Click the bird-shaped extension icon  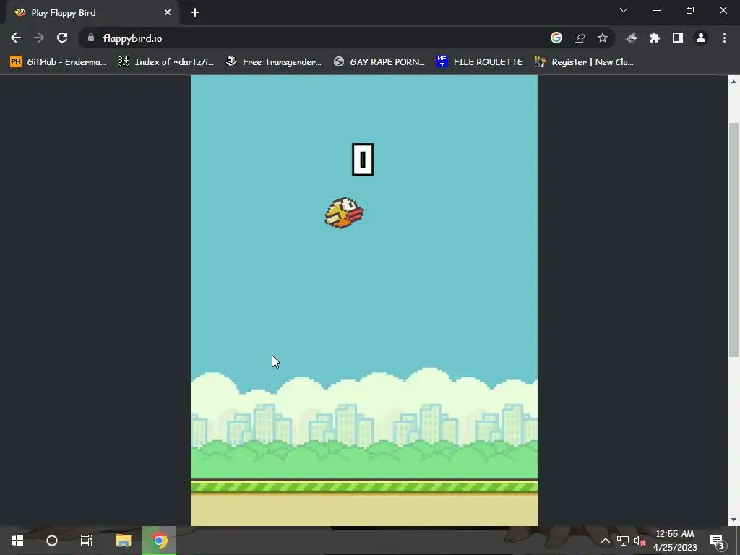[x=632, y=38]
